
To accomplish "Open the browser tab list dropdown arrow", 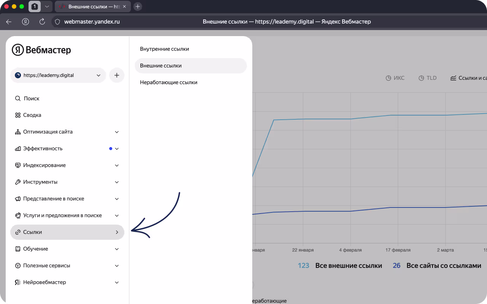I will (x=46, y=6).
